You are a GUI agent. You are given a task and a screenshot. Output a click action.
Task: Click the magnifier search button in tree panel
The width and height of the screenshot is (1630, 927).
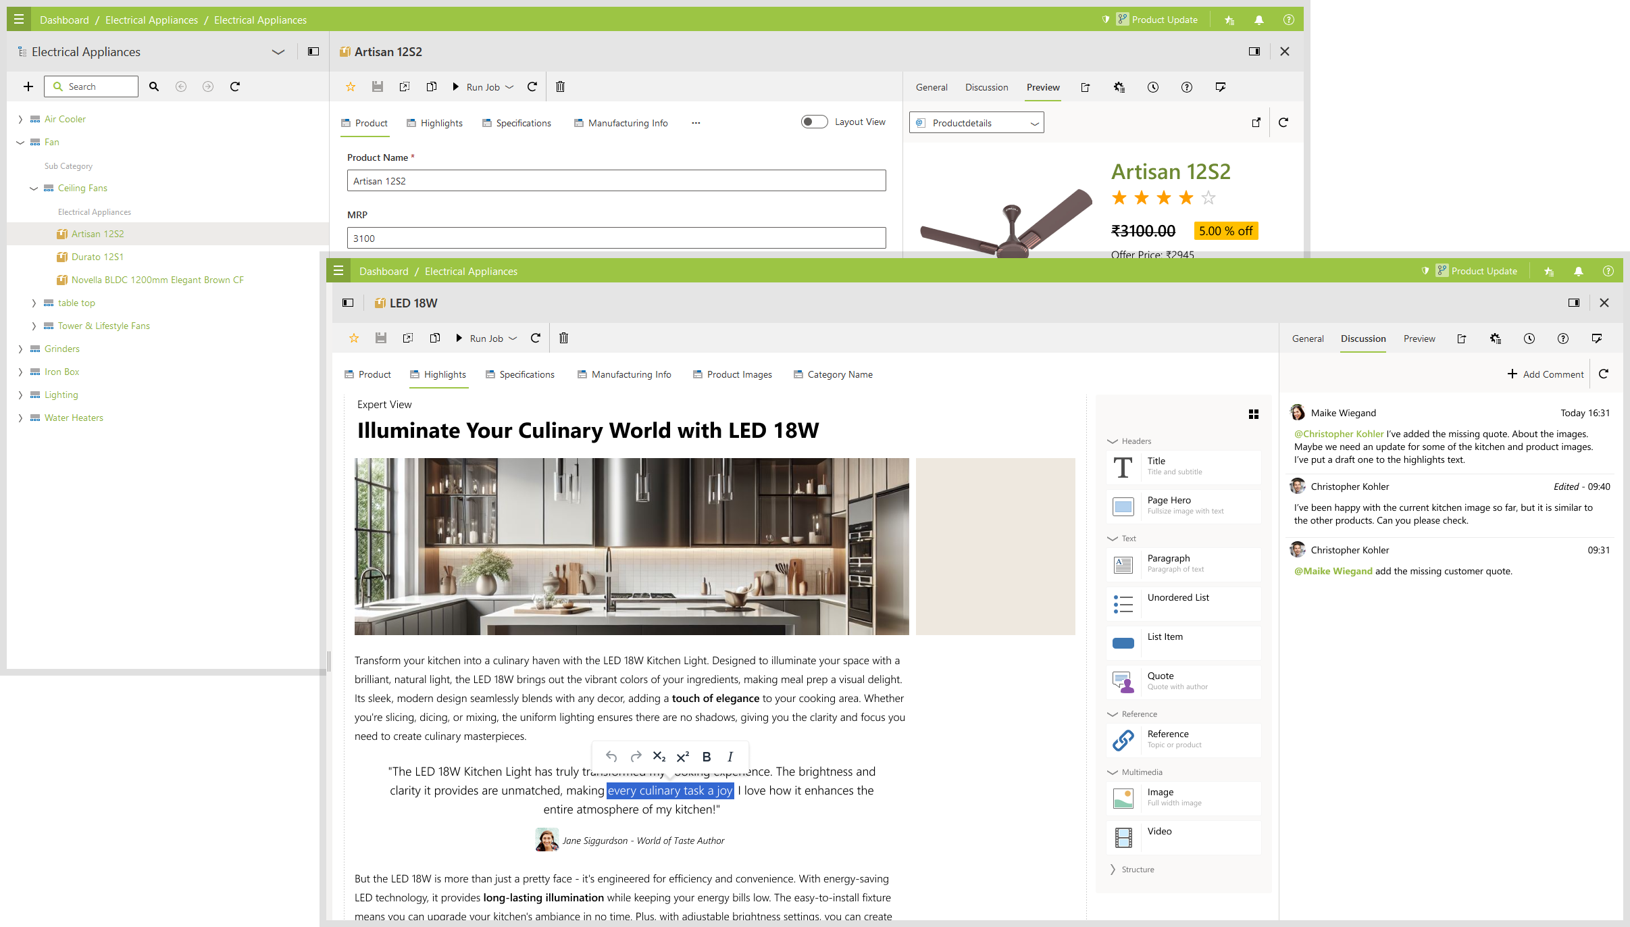(x=154, y=86)
